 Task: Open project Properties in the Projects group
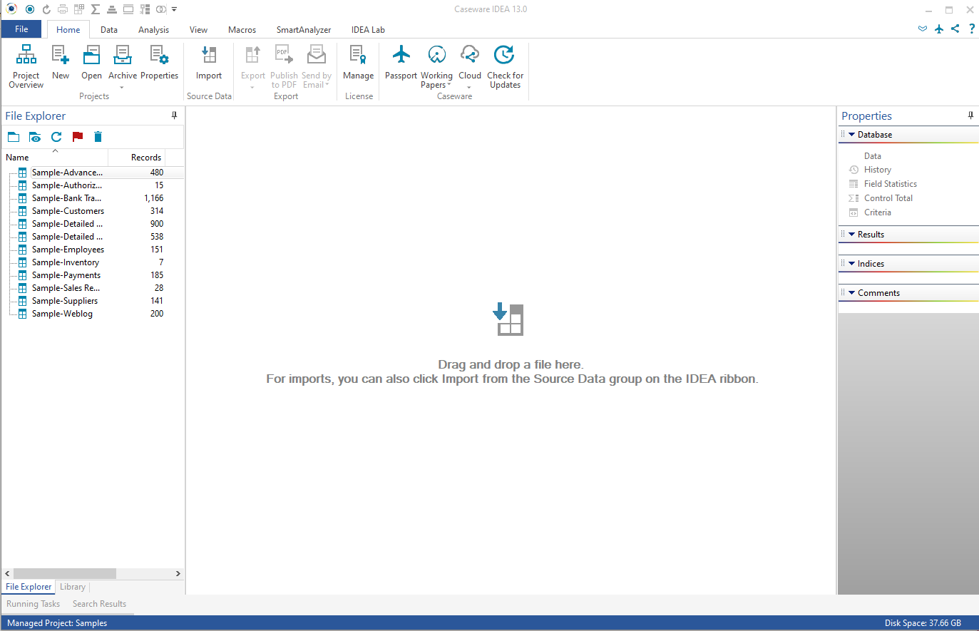pos(159,63)
